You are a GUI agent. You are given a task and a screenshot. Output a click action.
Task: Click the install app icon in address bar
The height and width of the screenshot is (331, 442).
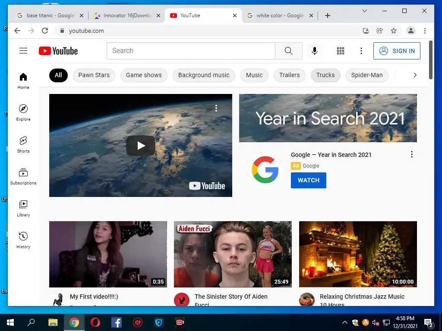(x=366, y=31)
